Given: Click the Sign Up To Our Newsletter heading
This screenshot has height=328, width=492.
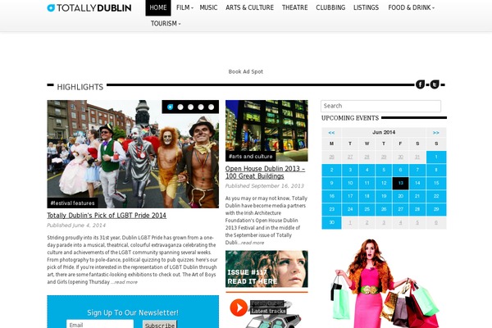Looking at the screenshot, I should click(x=133, y=312).
